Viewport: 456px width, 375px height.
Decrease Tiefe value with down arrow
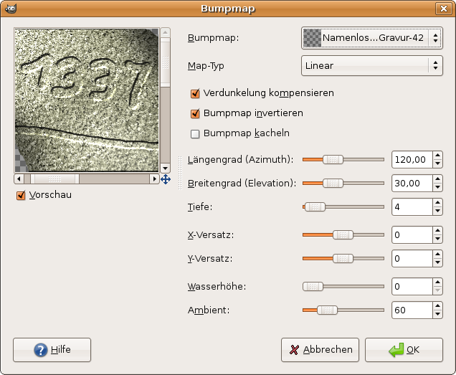(x=437, y=211)
